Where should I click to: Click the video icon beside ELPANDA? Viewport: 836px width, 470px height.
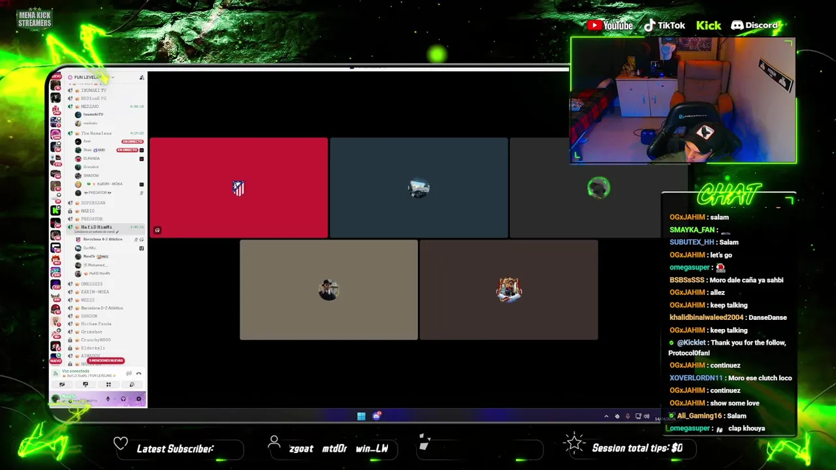(x=141, y=159)
